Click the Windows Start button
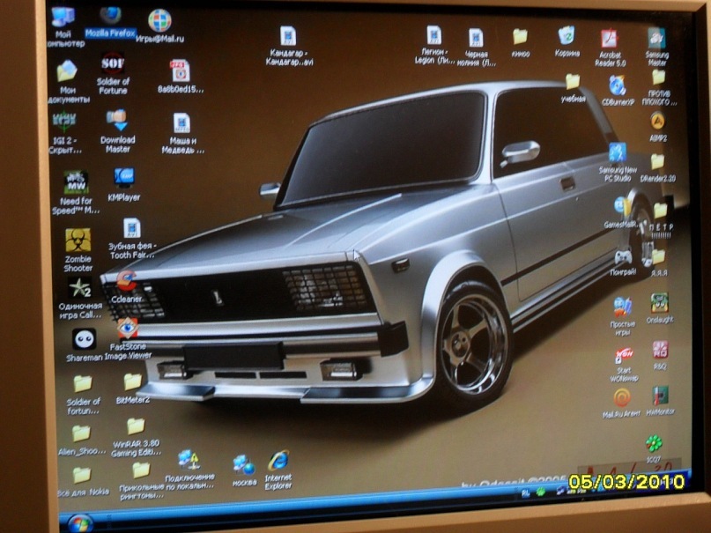The image size is (711, 533). (x=80, y=521)
